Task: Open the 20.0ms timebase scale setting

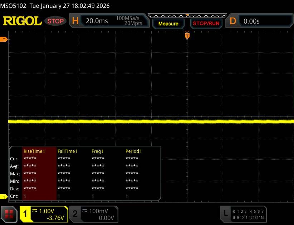Action: click(97, 21)
